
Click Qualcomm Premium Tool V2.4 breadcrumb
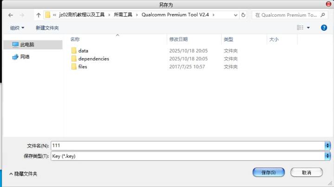click(175, 15)
